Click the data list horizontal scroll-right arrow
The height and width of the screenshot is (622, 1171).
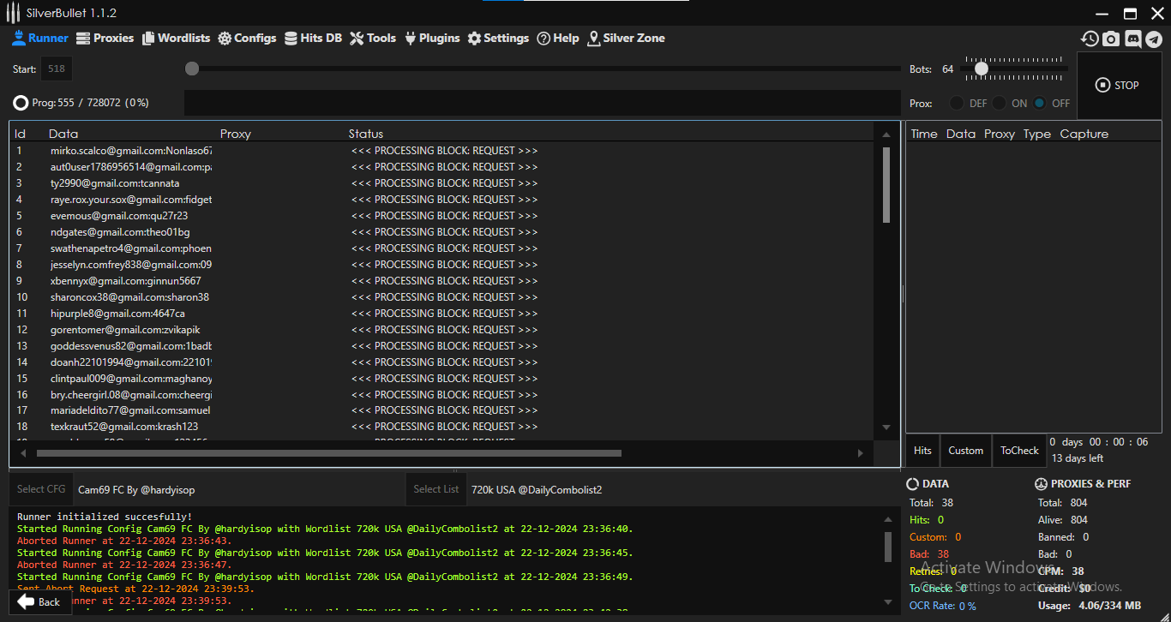pyautogui.click(x=861, y=453)
